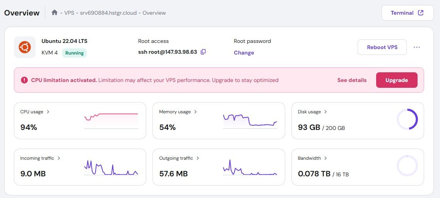This screenshot has height=198, width=440.
Task: Click the disk usage donut chart
Action: coord(407,119)
